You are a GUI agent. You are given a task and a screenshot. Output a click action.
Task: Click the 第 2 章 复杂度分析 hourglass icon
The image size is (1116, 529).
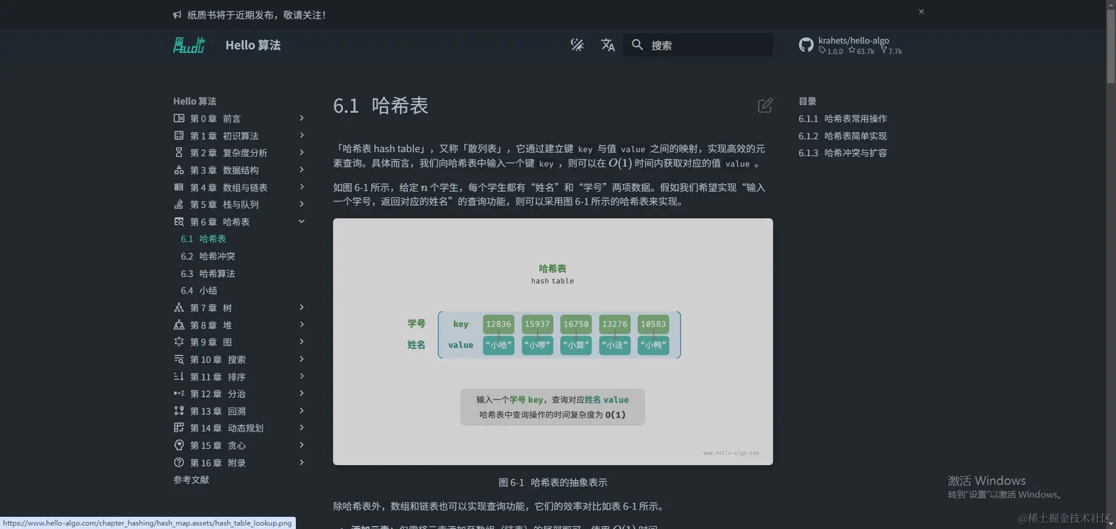pyautogui.click(x=179, y=153)
